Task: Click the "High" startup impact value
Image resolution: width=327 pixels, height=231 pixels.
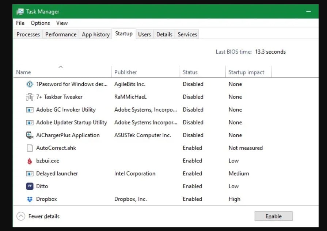Action: [235, 199]
